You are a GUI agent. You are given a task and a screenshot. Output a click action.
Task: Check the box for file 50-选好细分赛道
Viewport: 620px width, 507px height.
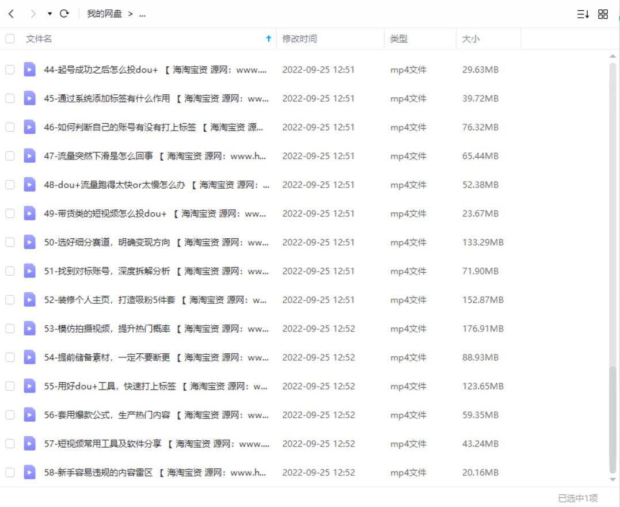(x=10, y=242)
